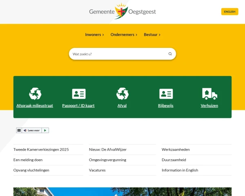Open the ReadSpeaker hamburger menu icon
245x196 pixels.
(19, 130)
